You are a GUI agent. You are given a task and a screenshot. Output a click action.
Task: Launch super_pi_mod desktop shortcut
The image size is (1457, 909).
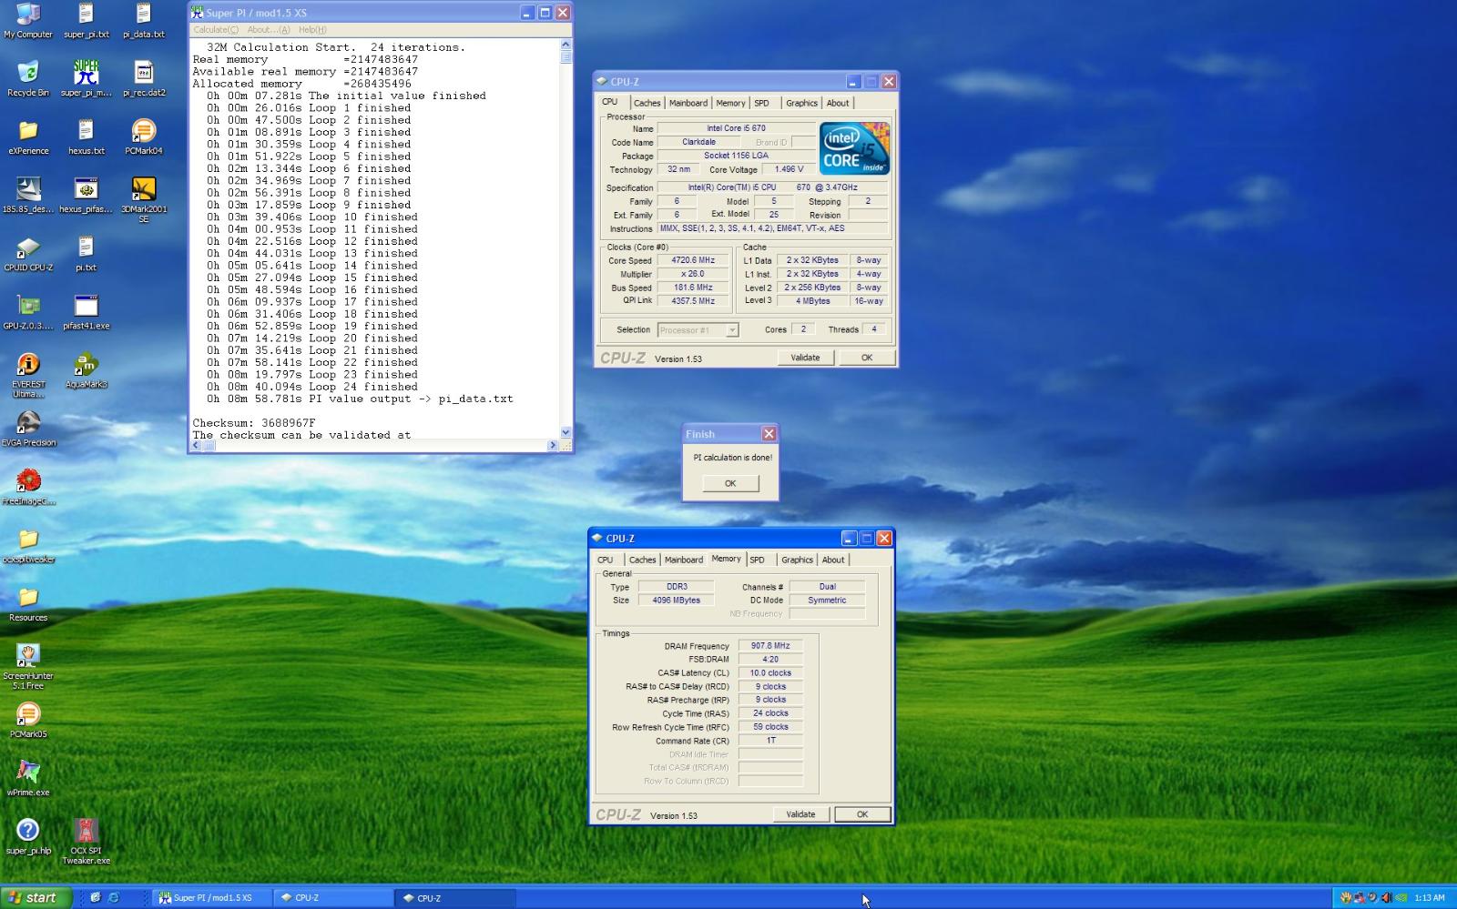point(87,79)
